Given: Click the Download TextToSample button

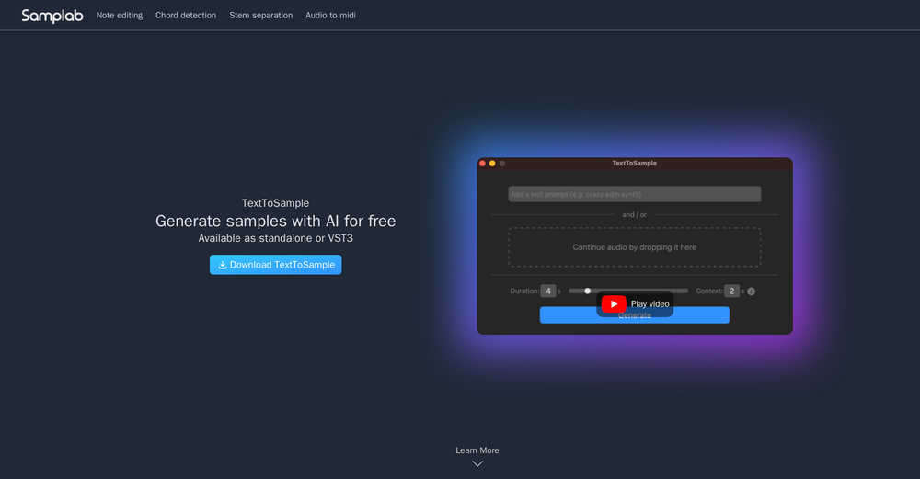Looking at the screenshot, I should tap(275, 265).
